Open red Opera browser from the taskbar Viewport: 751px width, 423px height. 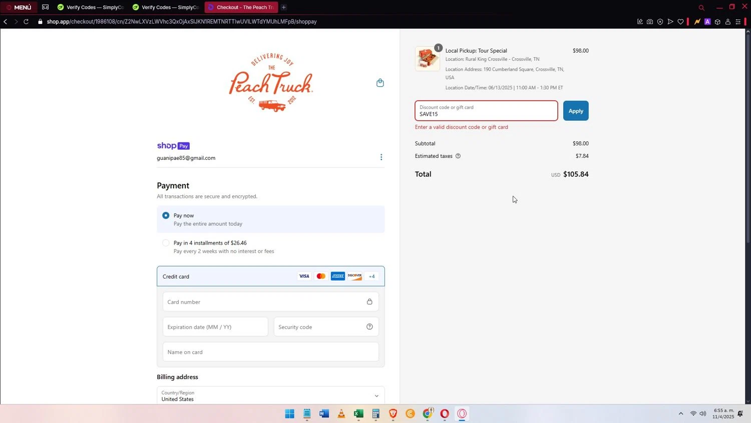click(x=445, y=414)
